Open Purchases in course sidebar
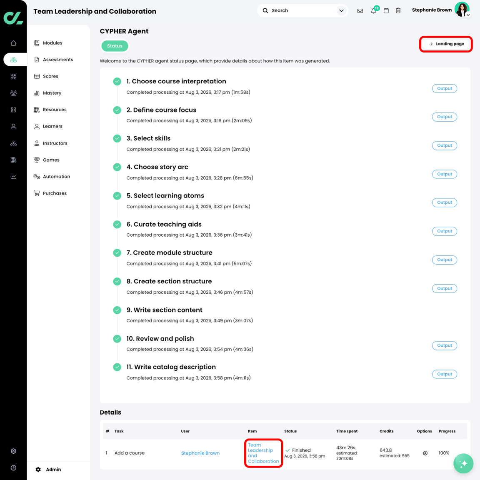The height and width of the screenshot is (480, 480). pyautogui.click(x=50, y=193)
